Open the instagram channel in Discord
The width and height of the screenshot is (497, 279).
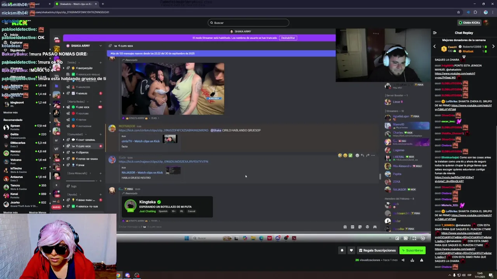pyautogui.click(x=84, y=126)
